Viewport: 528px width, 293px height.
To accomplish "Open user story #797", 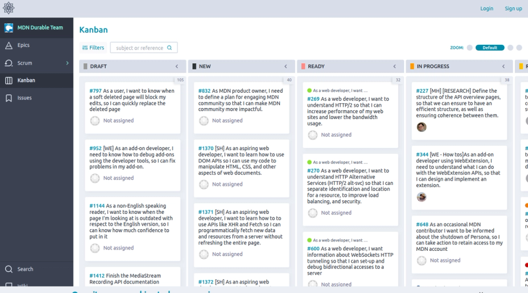I will [x=95, y=91].
